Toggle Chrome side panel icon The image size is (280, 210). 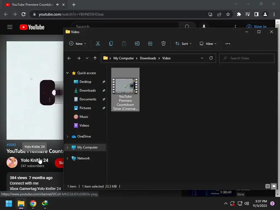click(256, 14)
